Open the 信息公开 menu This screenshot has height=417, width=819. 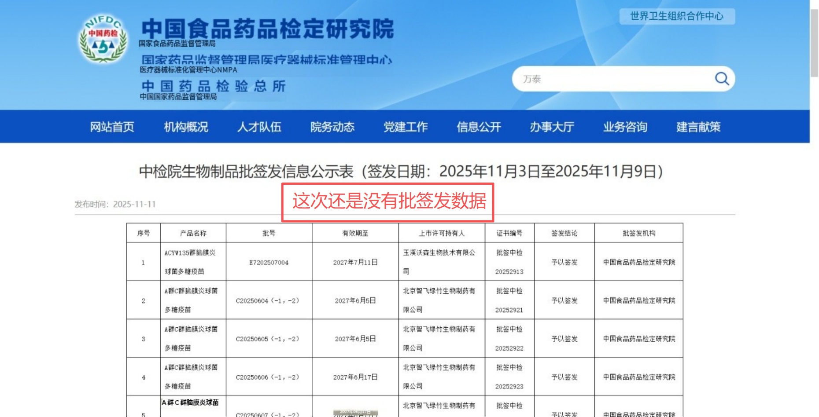point(479,127)
